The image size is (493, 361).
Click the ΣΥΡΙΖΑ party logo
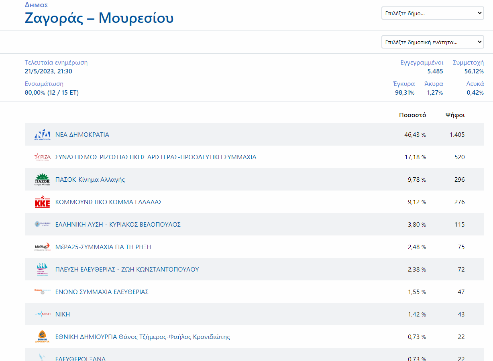tap(42, 157)
